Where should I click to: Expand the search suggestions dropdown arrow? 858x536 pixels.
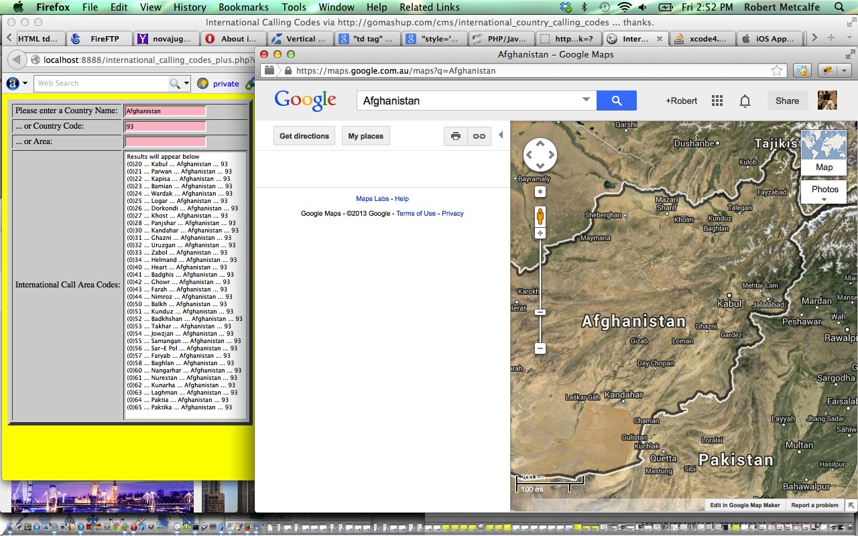(x=586, y=100)
